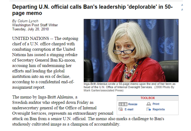
Task: Open the Print link in the Toolbox
Action: [x=156, y=104]
